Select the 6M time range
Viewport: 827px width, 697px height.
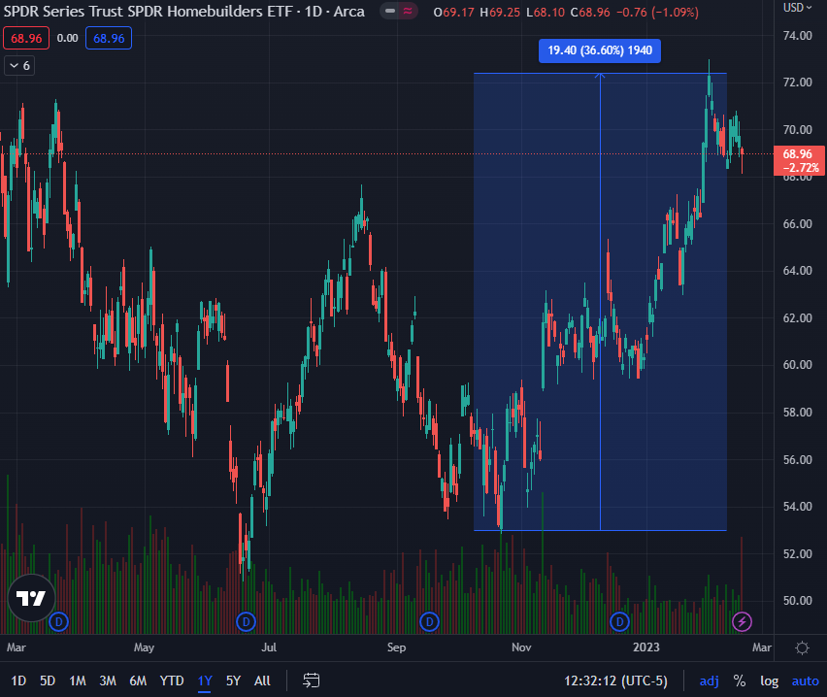point(138,680)
